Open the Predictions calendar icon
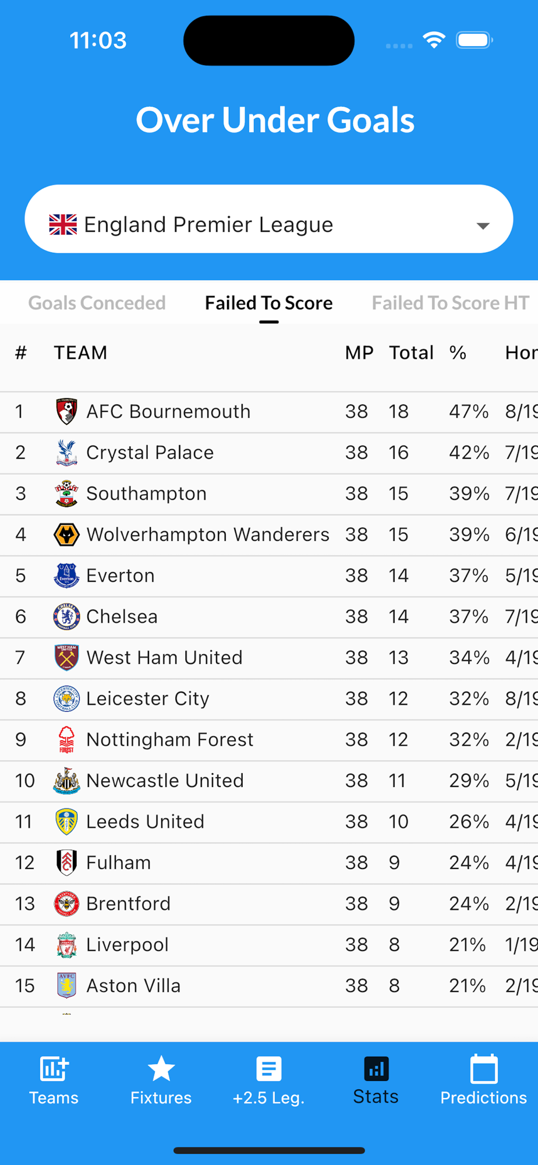Screen dimensions: 538x1165 click(x=483, y=1070)
